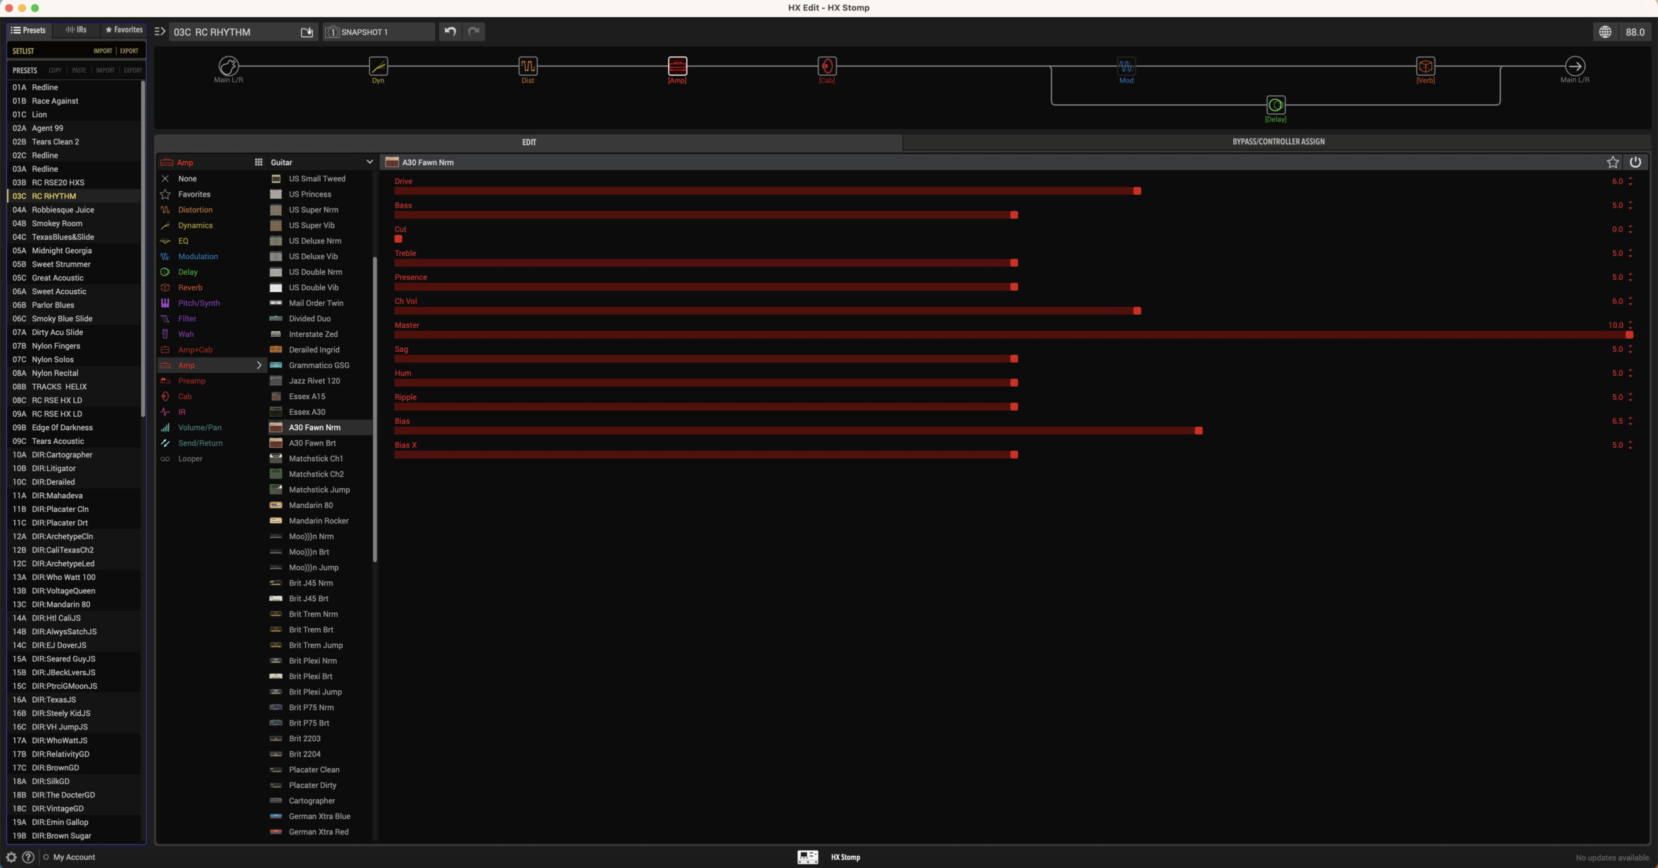The image size is (1658, 868).
Task: Click the undo arrow button
Action: 450,32
